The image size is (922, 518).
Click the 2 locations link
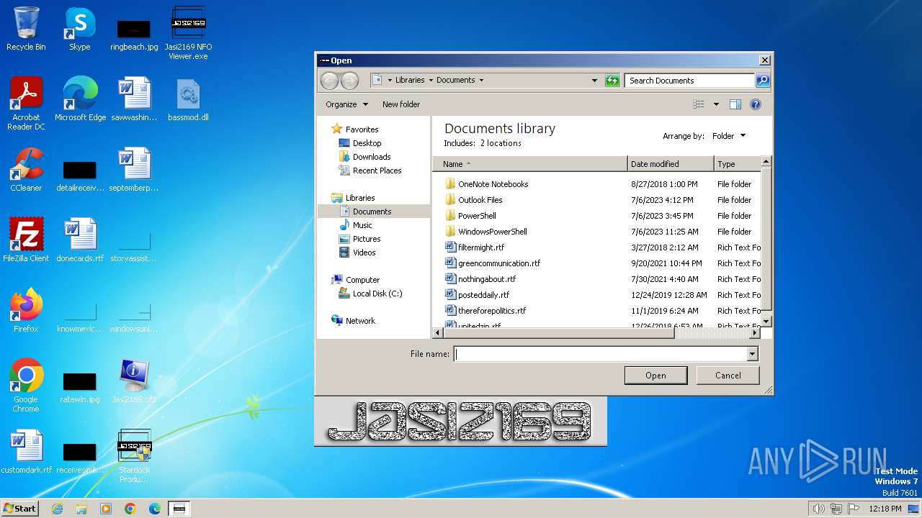[x=501, y=143]
